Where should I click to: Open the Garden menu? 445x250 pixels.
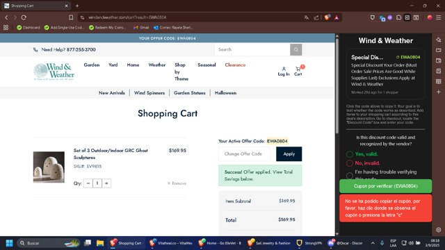[x=92, y=65]
